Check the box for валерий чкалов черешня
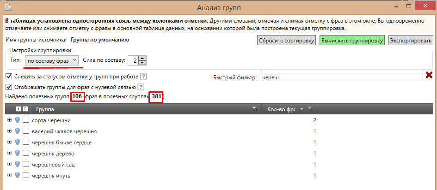 [x=26, y=131]
